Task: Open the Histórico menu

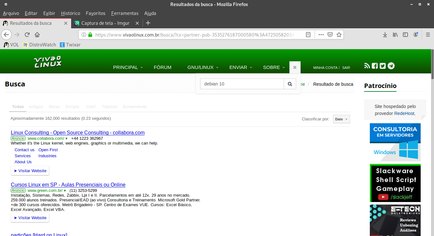Action: (x=71, y=13)
